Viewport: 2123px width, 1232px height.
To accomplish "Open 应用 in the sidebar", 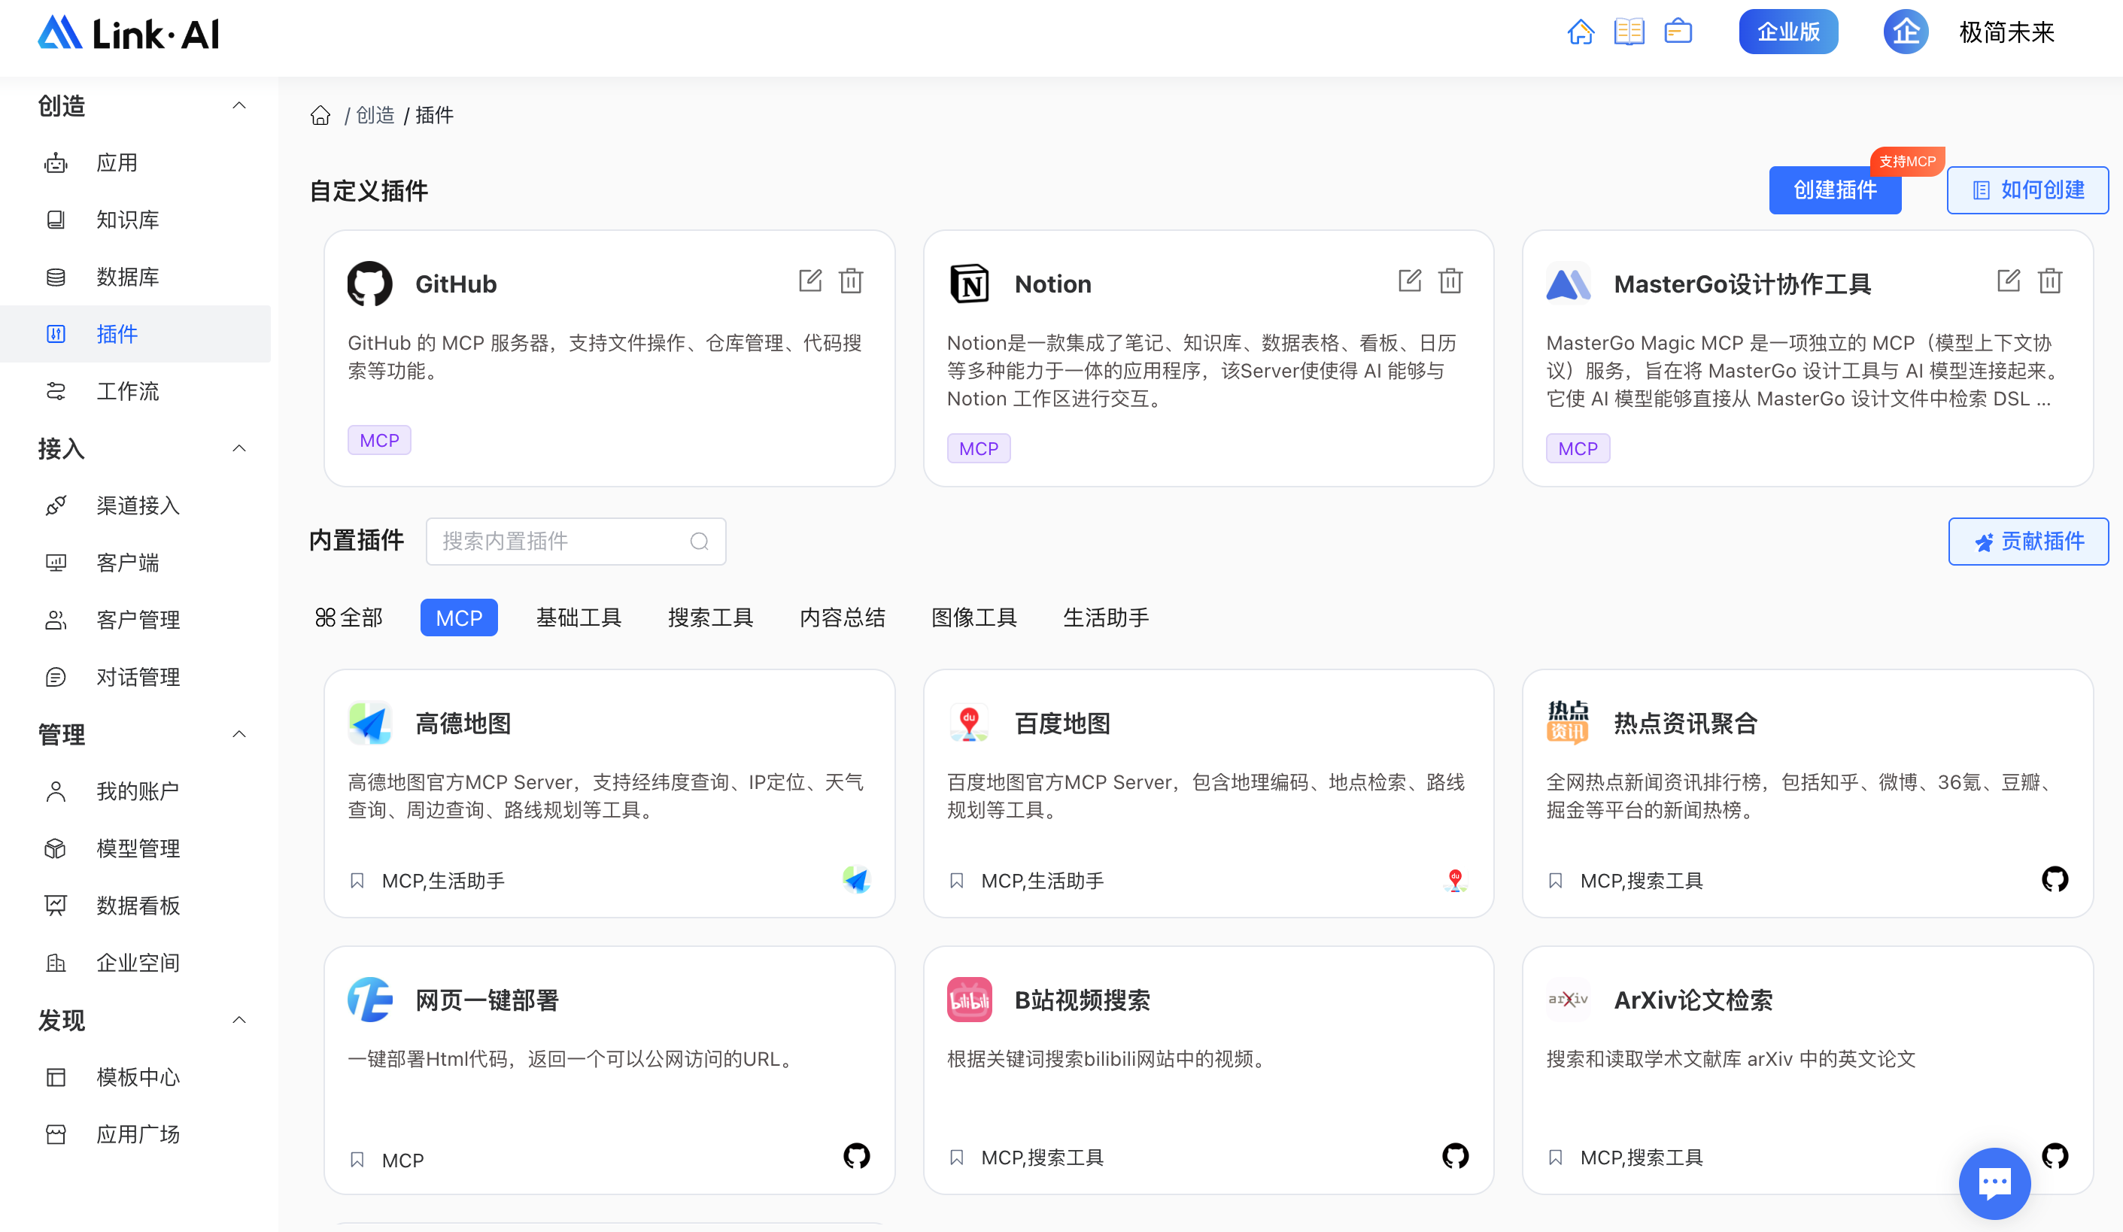I will (135, 162).
